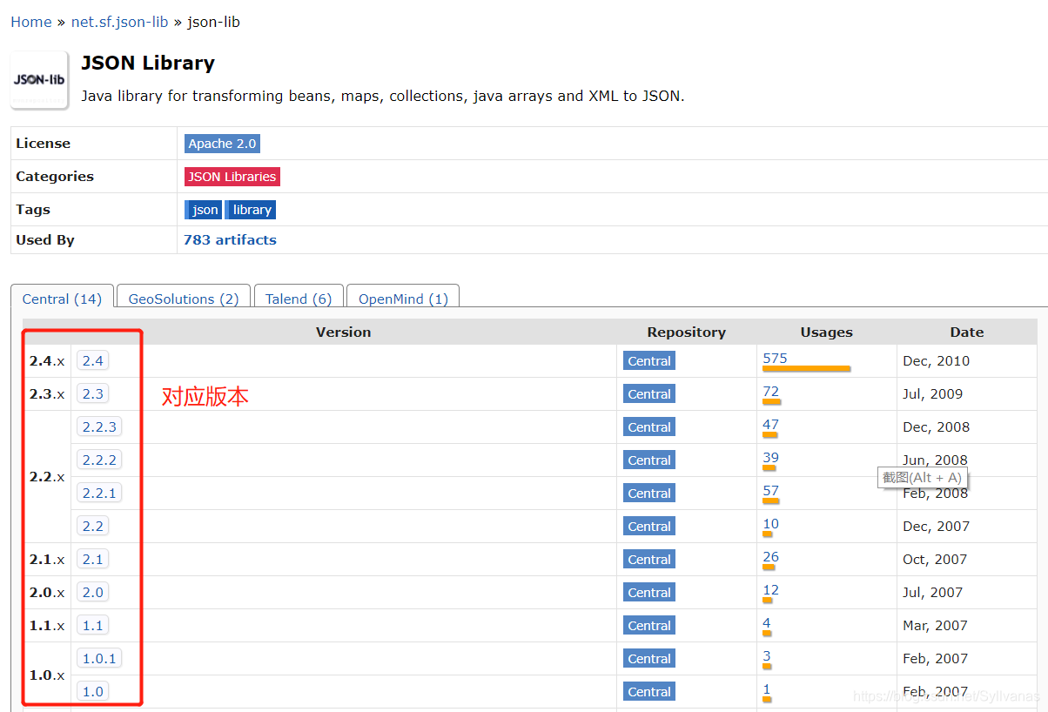The image size is (1048, 712).
Task: Open the 12 usages link
Action: (x=770, y=589)
